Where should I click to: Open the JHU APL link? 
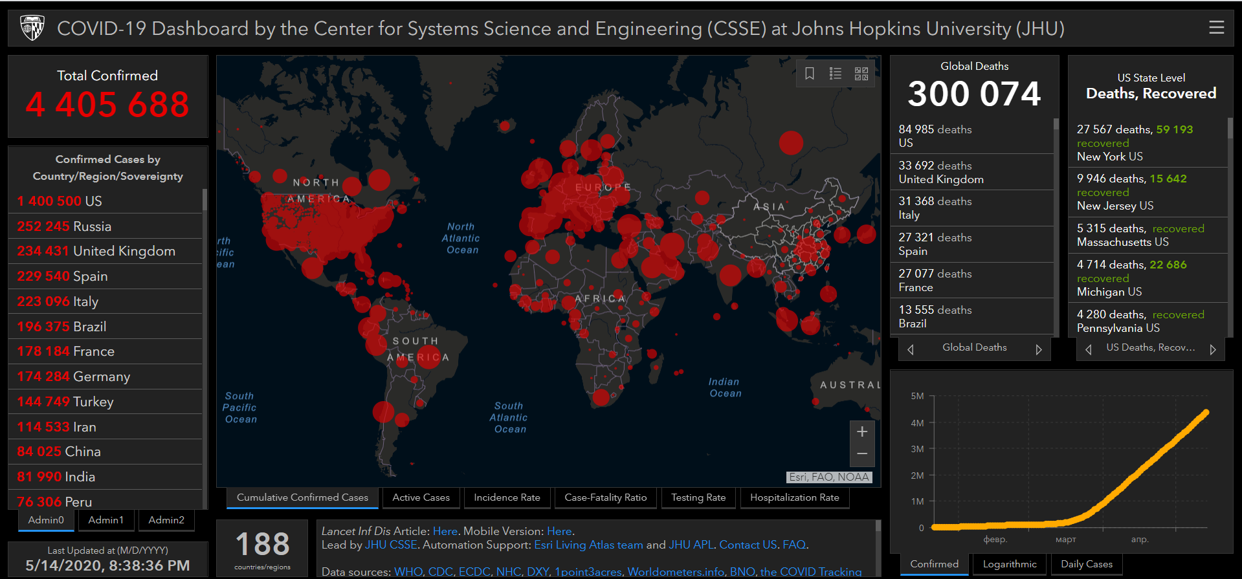click(x=691, y=545)
